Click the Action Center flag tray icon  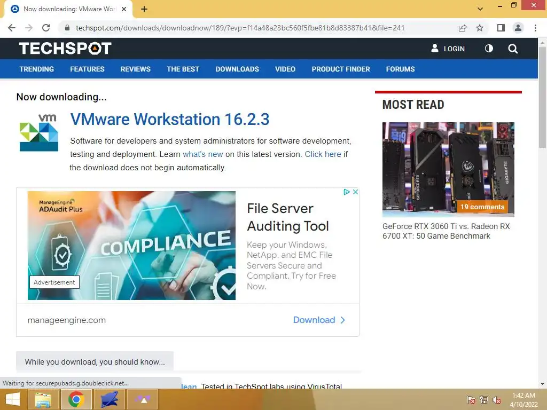pos(471,400)
